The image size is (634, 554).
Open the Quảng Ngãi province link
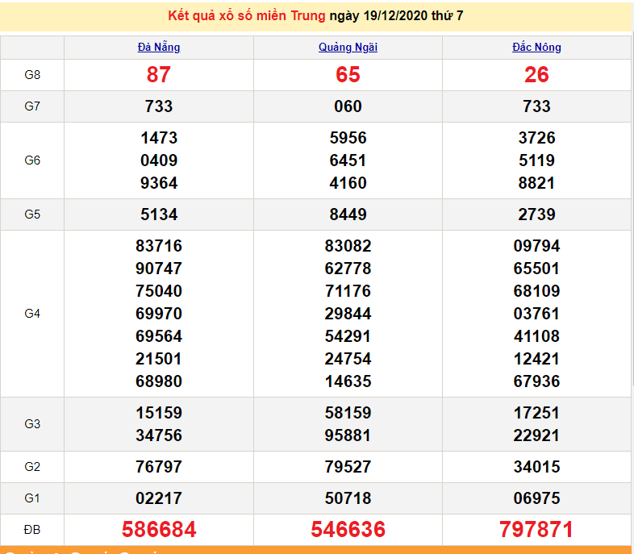348,48
